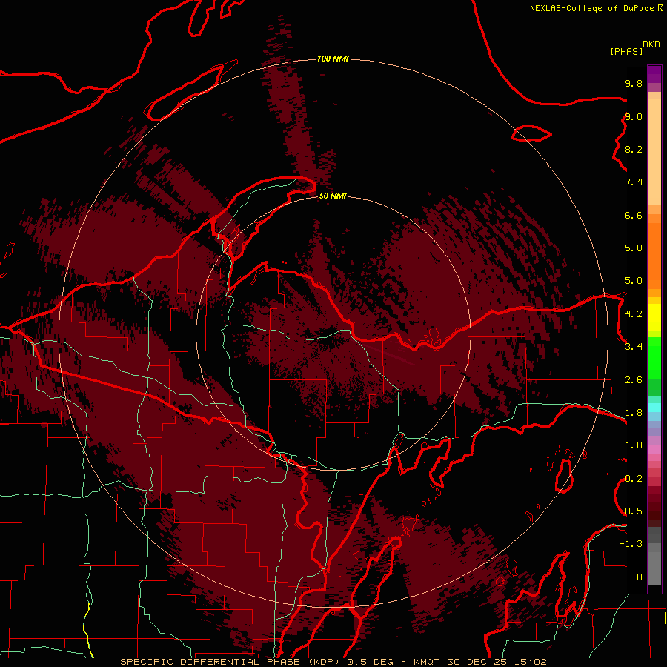Image resolution: width=667 pixels, height=667 pixels.
Task: Click the 3.4 value on the color scale
Action: pos(634,347)
